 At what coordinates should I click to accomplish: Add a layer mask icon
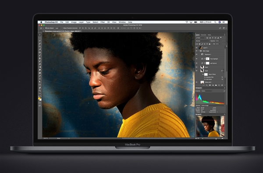coord(210,85)
